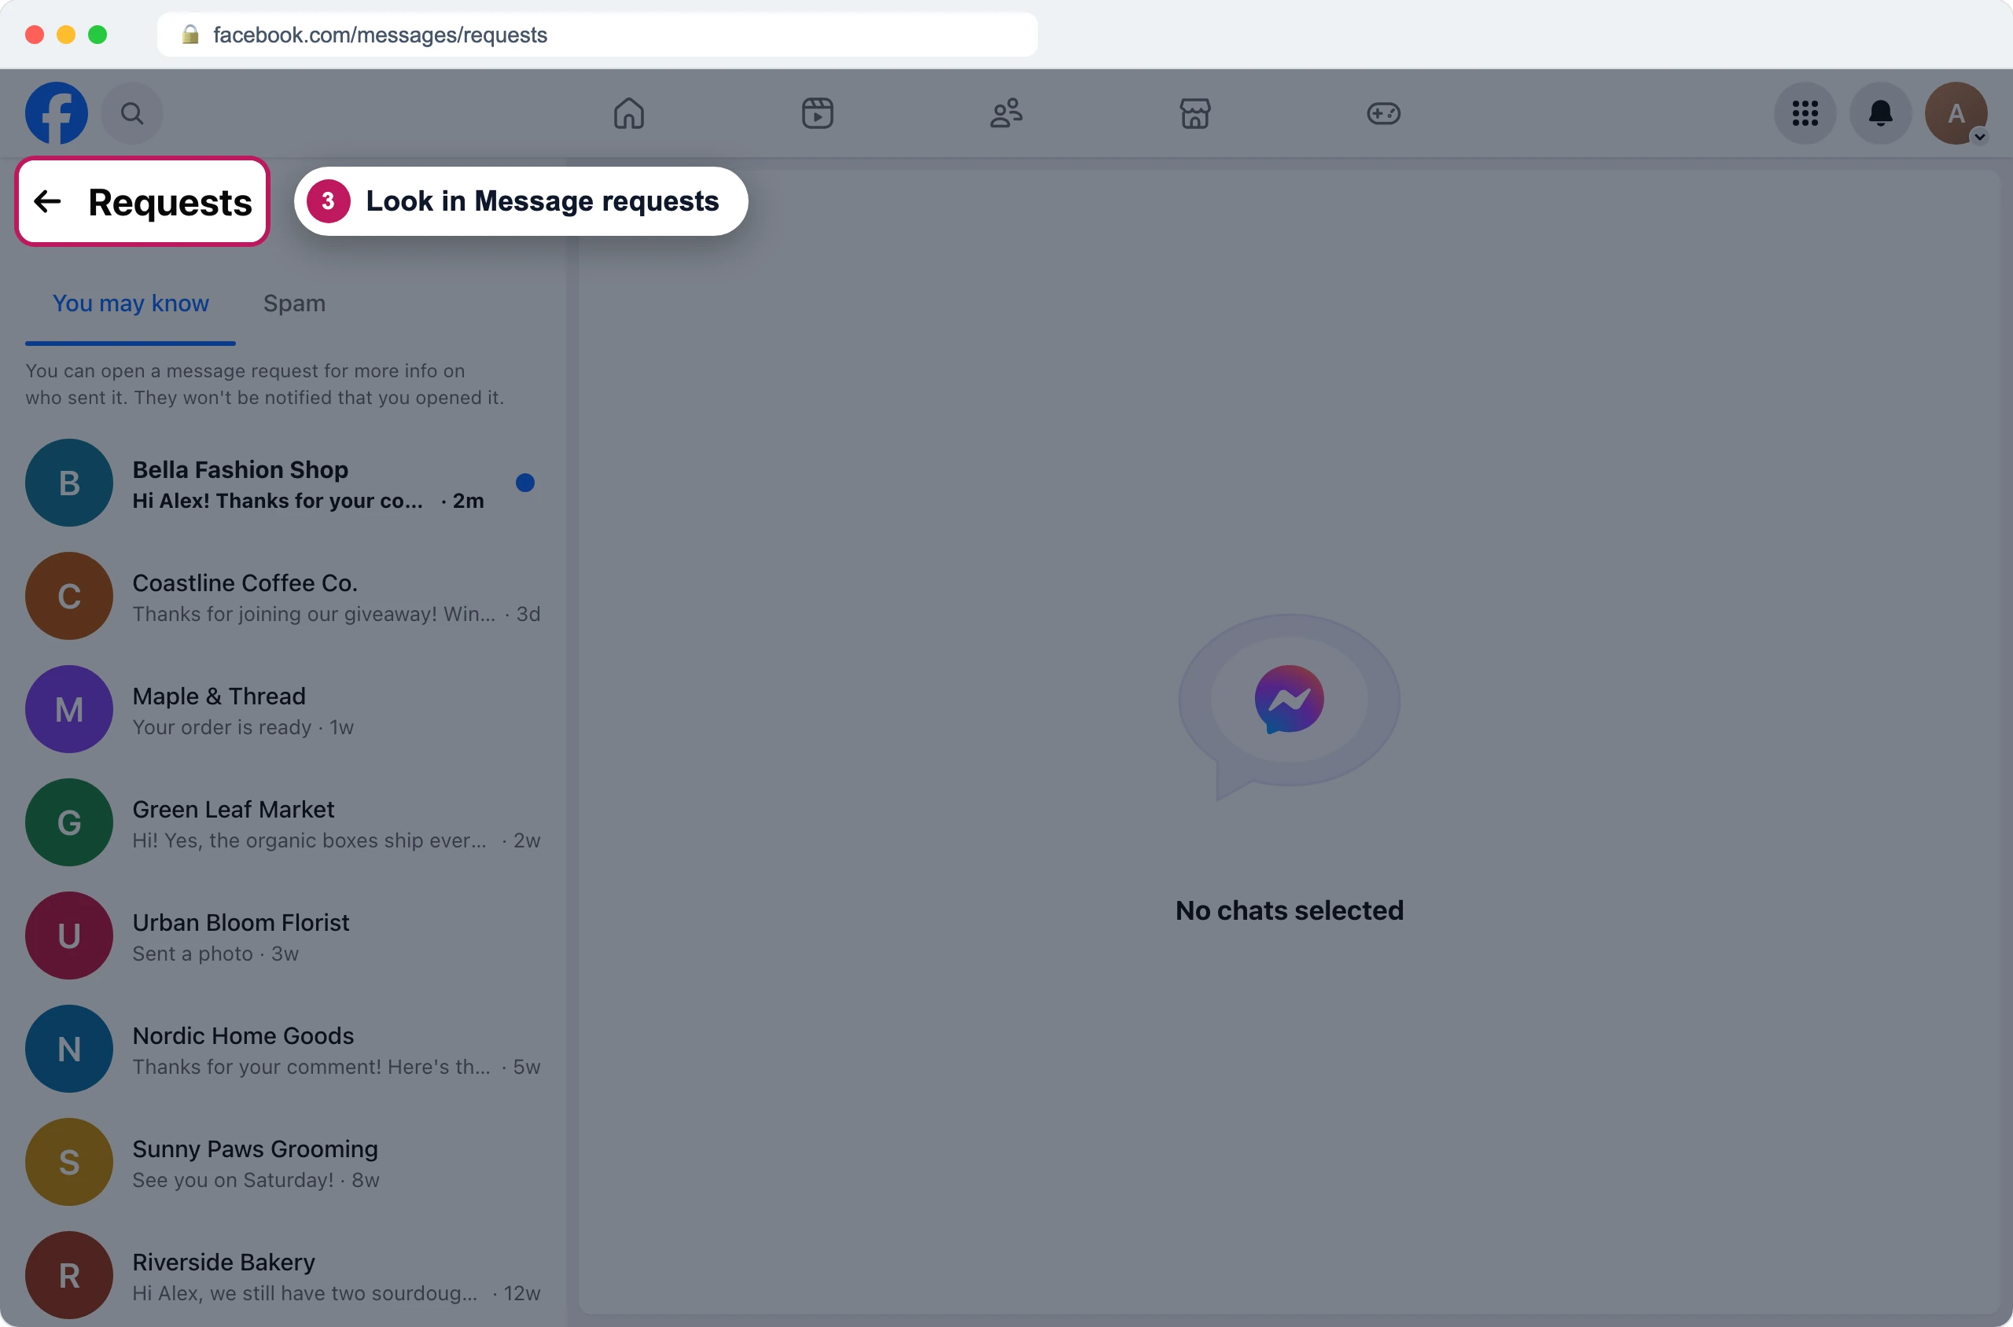
Task: Click the Messenger logo in empty pane
Action: click(x=1290, y=700)
